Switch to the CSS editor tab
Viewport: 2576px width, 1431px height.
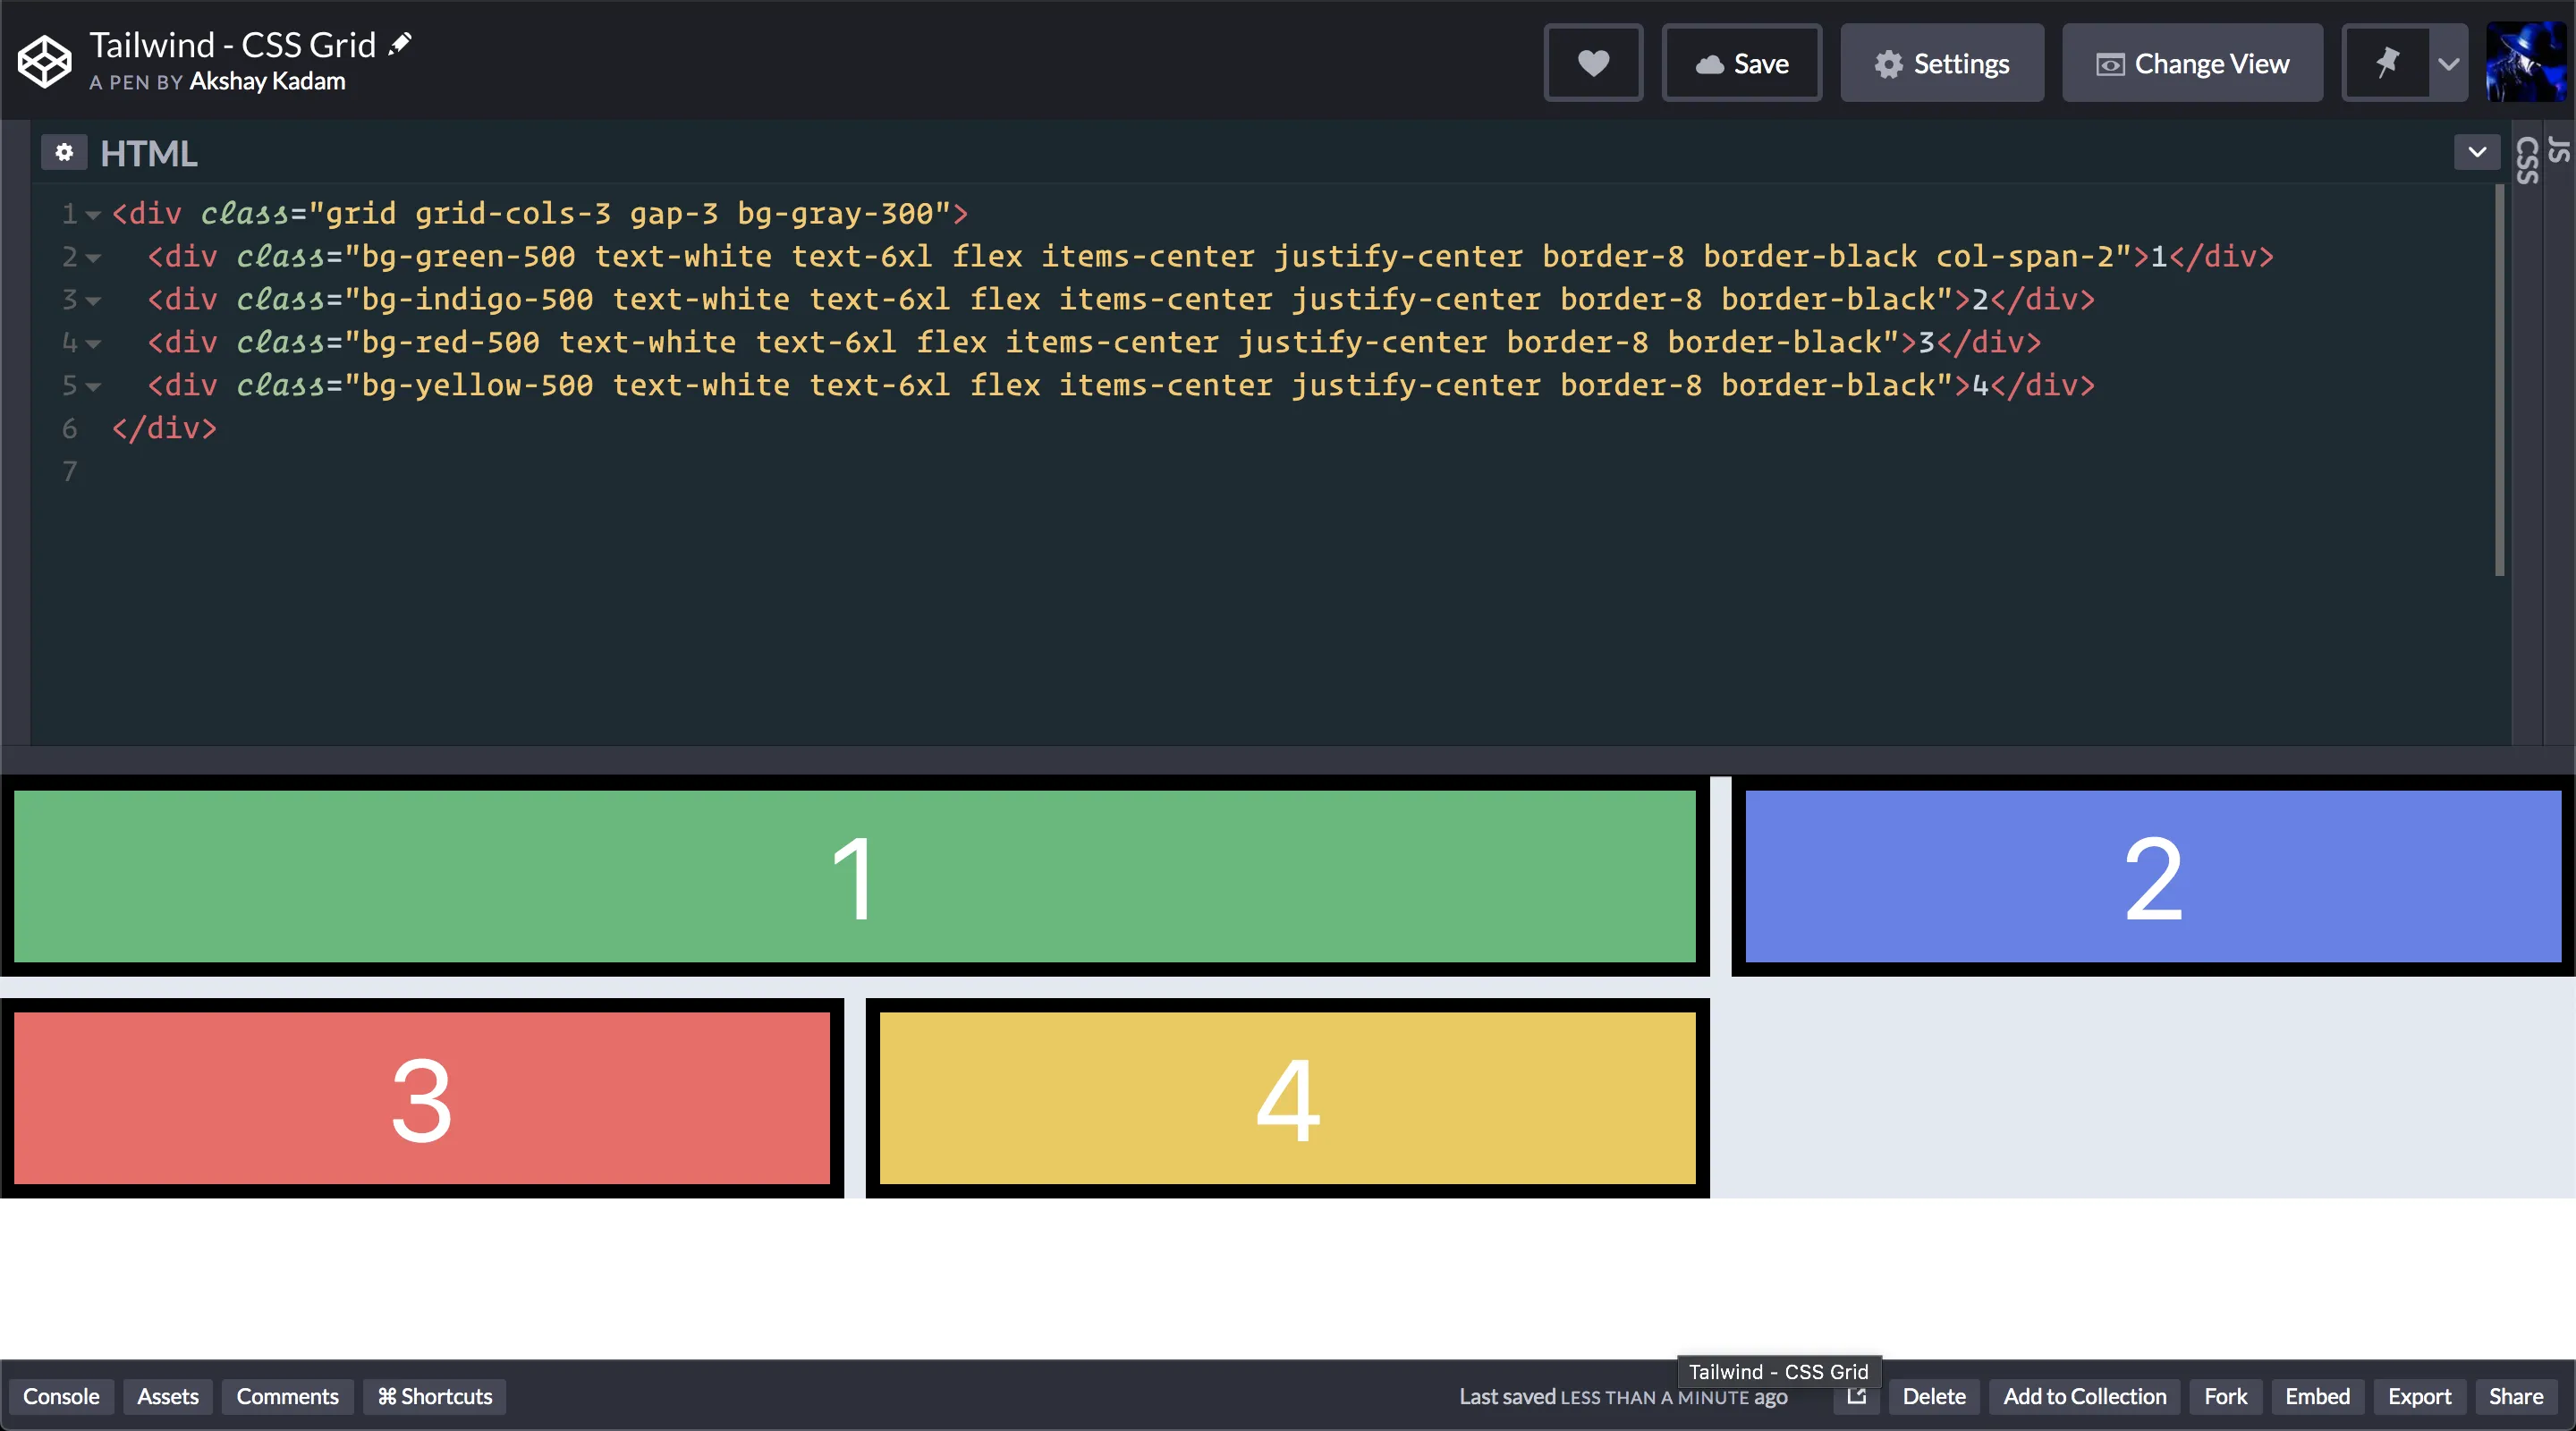(x=2527, y=160)
